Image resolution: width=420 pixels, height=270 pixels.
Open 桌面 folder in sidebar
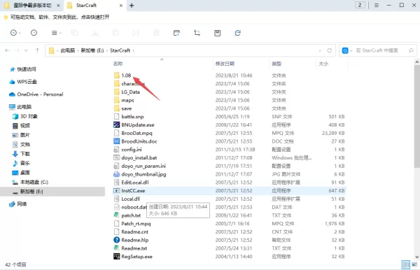(x=25, y=173)
